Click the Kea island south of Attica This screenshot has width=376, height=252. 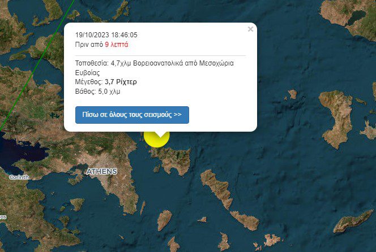click(x=164, y=220)
